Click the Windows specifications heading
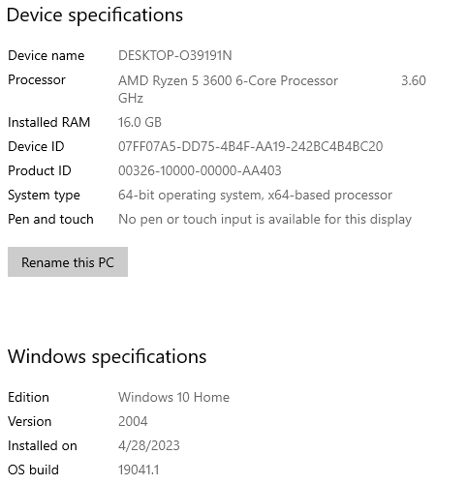Screen dimensions: 467x485 (x=107, y=357)
